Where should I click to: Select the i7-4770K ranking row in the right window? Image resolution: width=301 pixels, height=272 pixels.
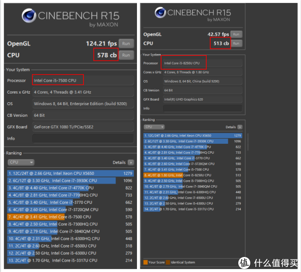[x=193, y=147]
